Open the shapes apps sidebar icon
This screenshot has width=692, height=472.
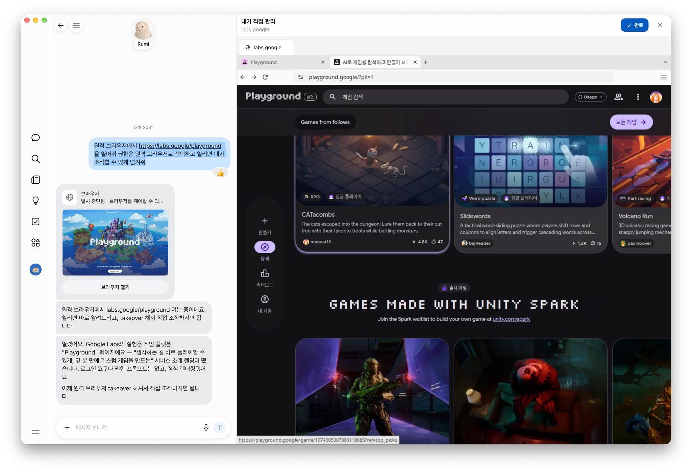coord(35,242)
